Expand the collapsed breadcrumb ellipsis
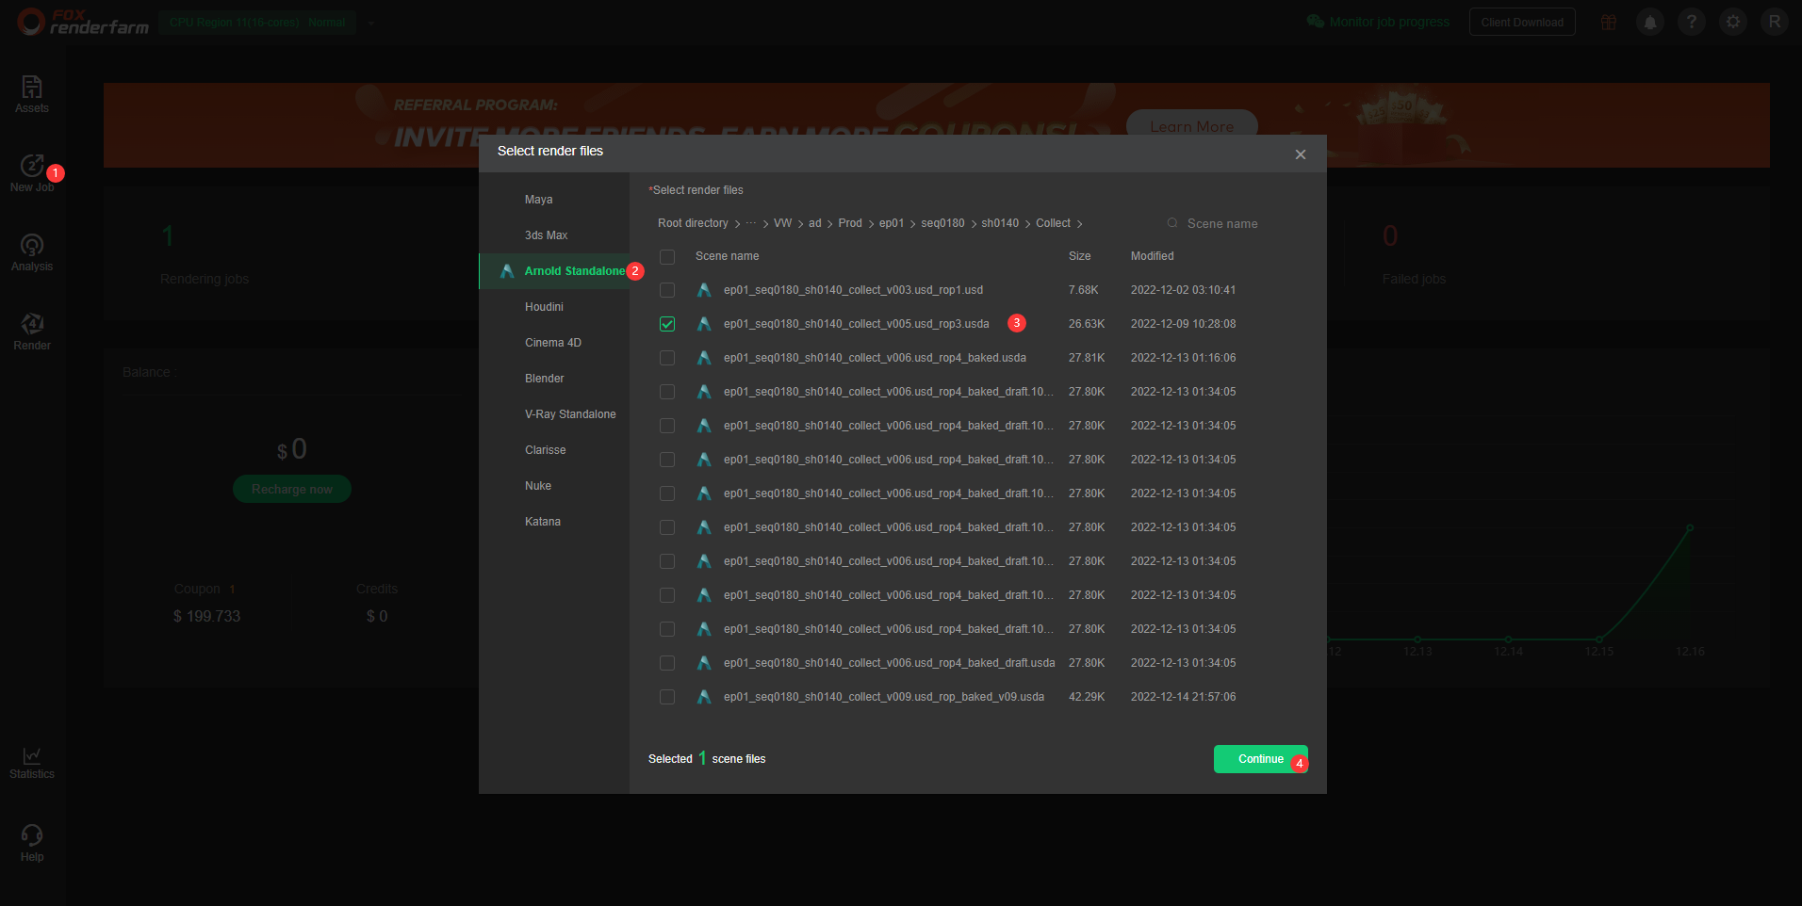The image size is (1802, 906). point(751,223)
